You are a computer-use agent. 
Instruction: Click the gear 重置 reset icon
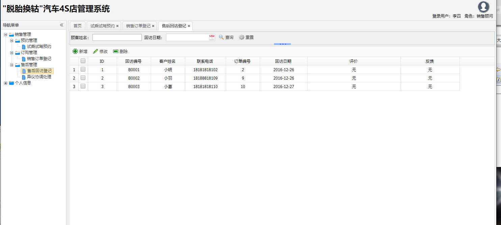242,37
